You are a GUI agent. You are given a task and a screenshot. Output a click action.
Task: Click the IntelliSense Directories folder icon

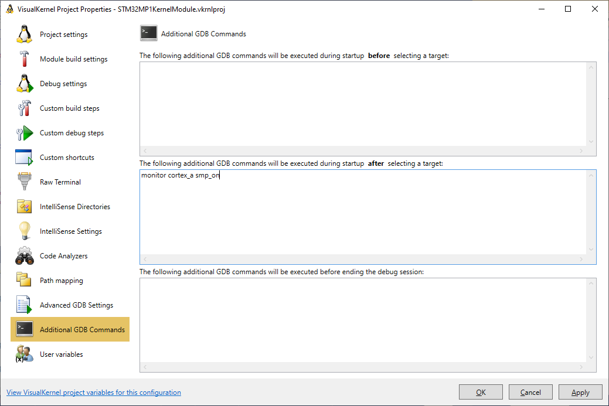click(x=24, y=206)
